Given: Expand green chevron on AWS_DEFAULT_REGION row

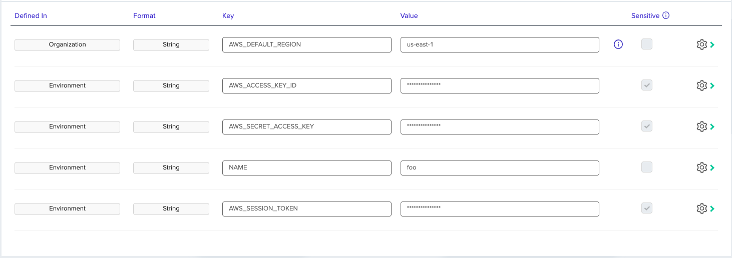Looking at the screenshot, I should tap(712, 44).
